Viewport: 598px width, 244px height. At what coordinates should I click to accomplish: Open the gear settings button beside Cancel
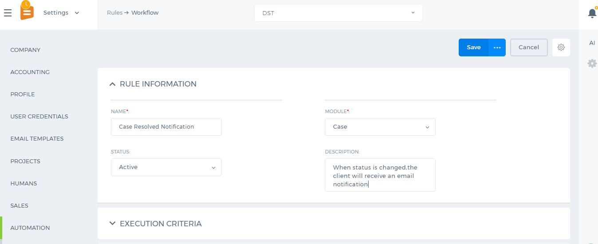[561, 47]
